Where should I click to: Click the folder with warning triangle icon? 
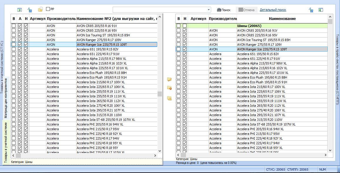tap(169, 98)
